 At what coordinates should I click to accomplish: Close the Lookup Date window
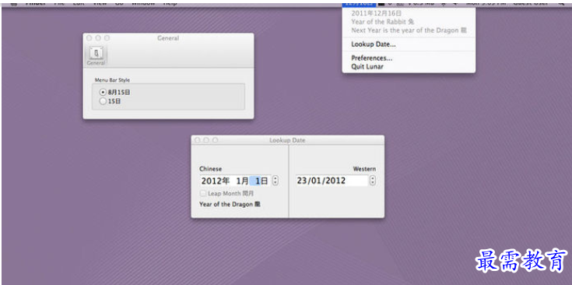(198, 140)
